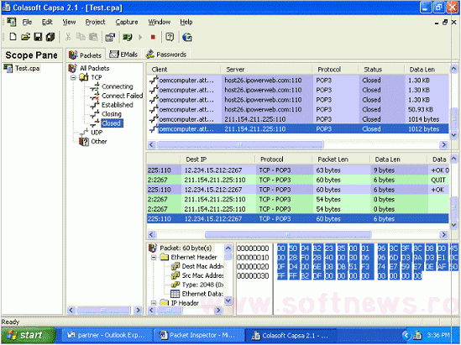The width and height of the screenshot is (461, 345).
Task: Select packet row with 63 bytes length
Action: tap(298, 170)
